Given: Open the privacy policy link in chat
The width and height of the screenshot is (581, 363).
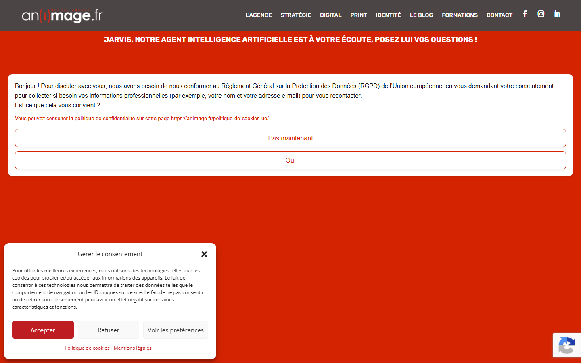Looking at the screenshot, I should click(142, 118).
